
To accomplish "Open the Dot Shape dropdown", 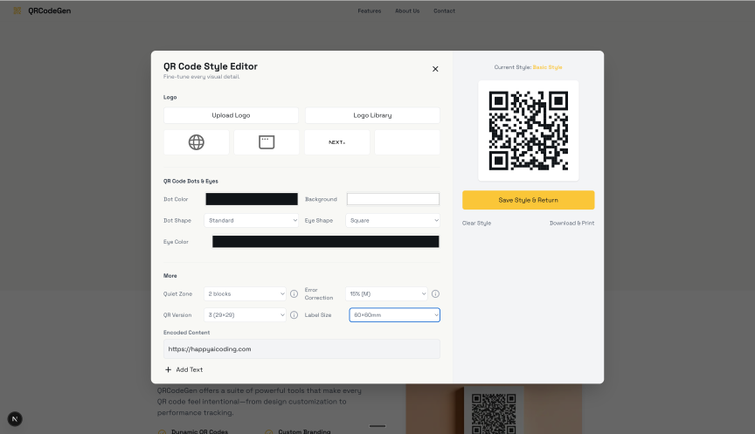I will click(251, 221).
